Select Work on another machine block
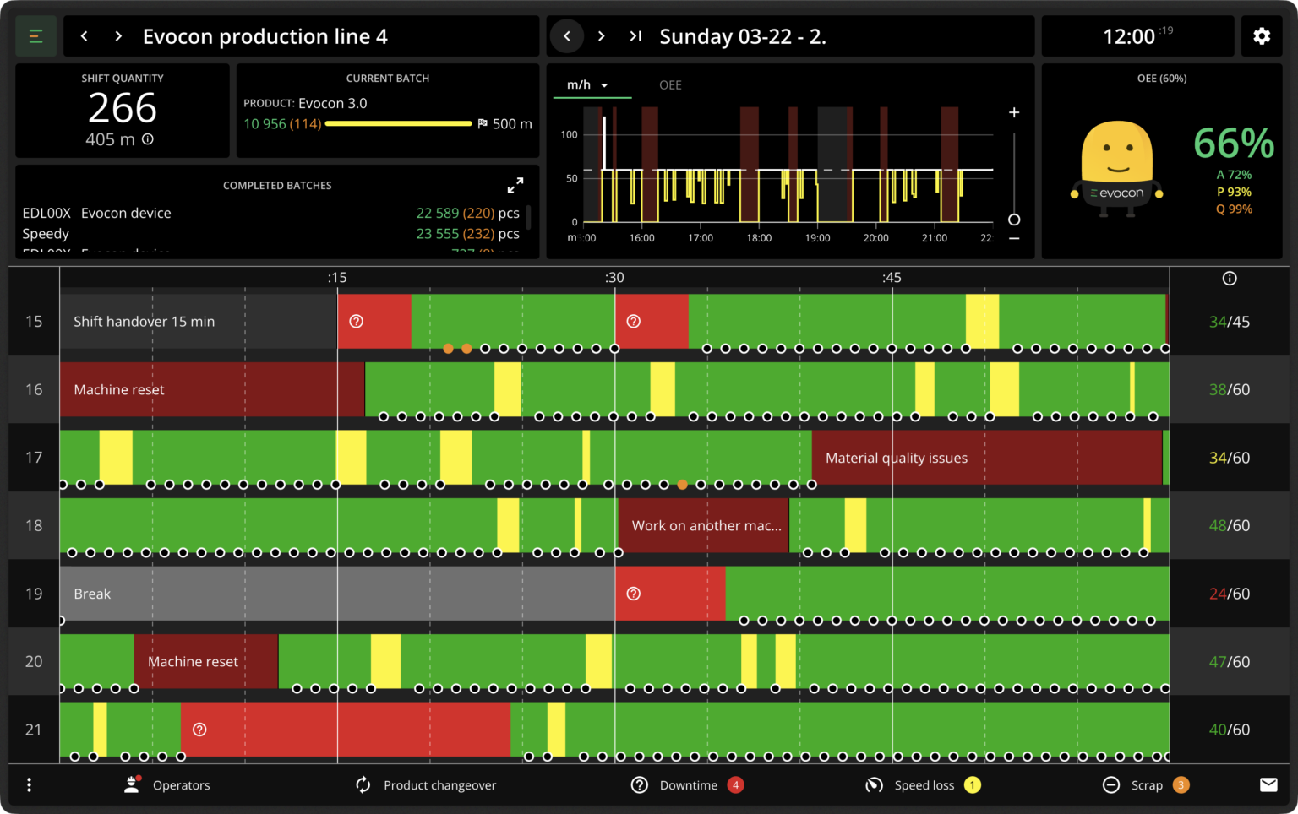This screenshot has width=1298, height=814. (x=703, y=525)
